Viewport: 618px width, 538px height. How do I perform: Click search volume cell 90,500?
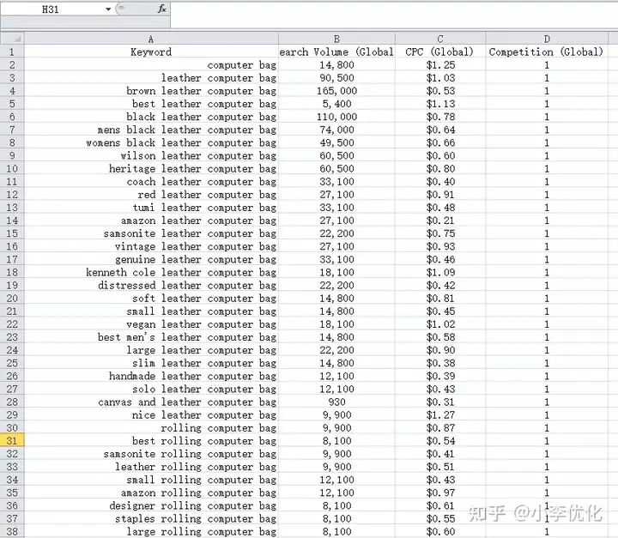[336, 77]
